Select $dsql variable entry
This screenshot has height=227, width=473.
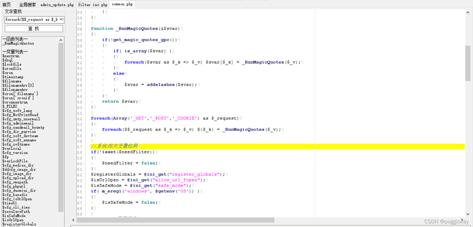pos(8,60)
